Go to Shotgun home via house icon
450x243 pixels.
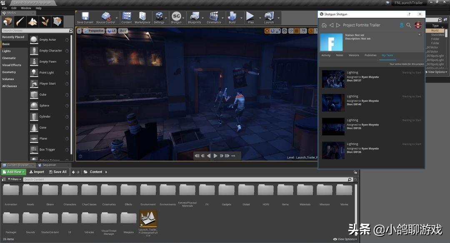pyautogui.click(x=324, y=25)
